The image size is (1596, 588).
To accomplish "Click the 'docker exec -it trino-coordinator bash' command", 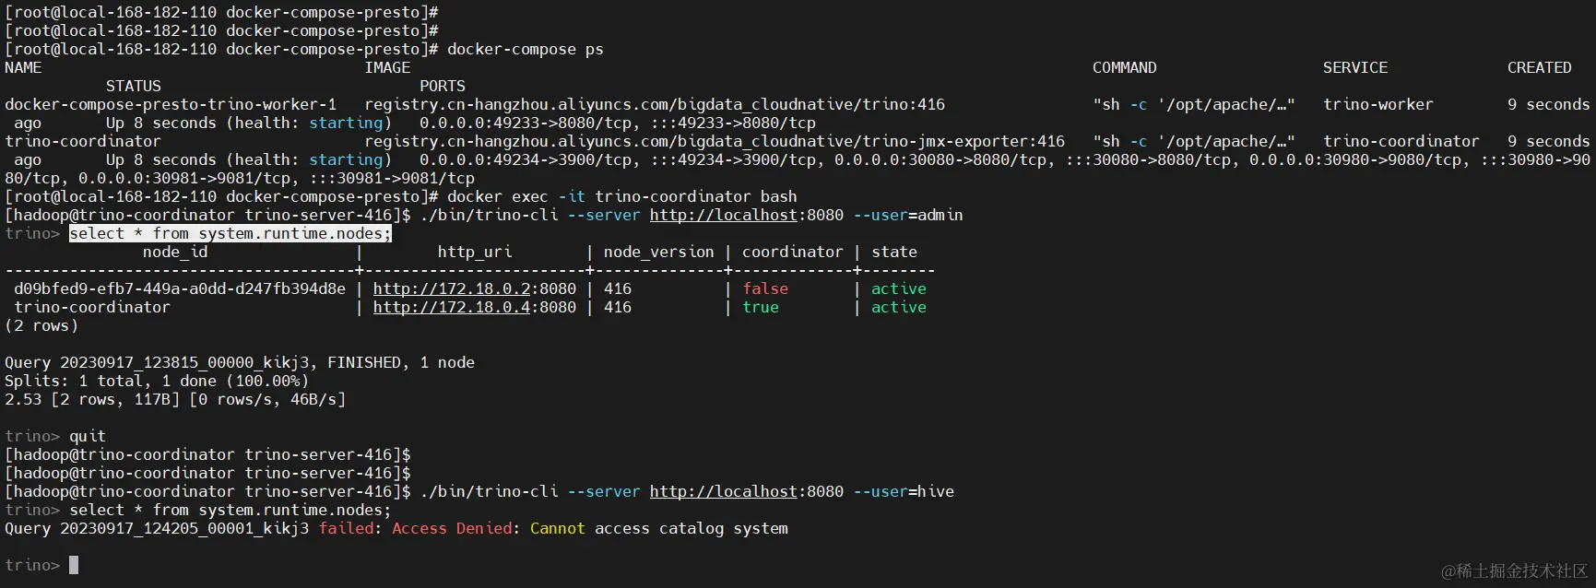I will [x=622, y=196].
